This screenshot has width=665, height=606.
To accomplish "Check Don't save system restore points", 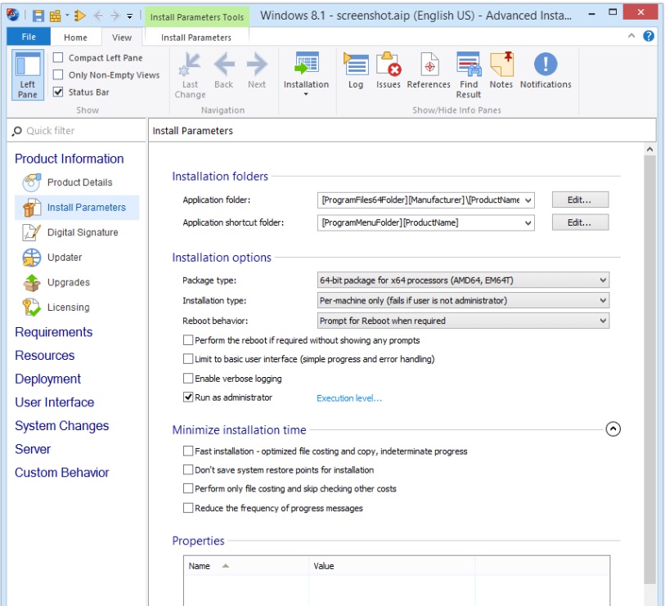I will [x=188, y=470].
